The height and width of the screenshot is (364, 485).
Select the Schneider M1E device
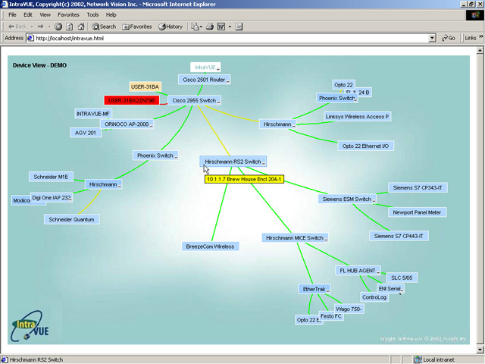coord(51,177)
